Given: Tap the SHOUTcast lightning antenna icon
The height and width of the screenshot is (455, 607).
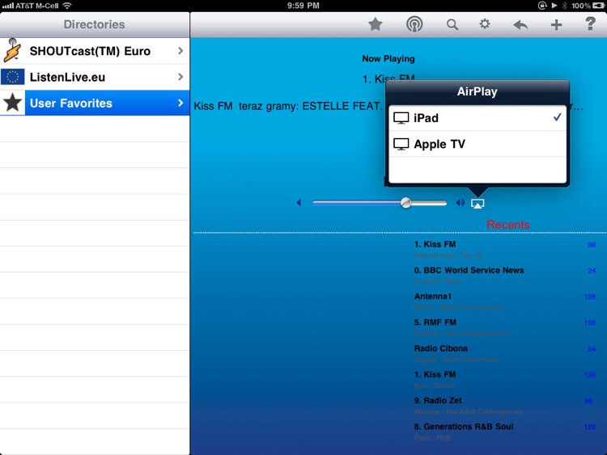Looking at the screenshot, I should pos(12,51).
